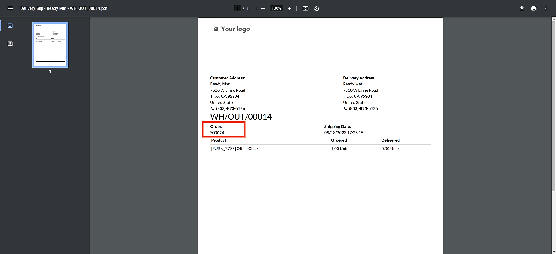Viewport: 556px width, 254px height.
Task: Click the Delivery Address phone number
Action: tap(363, 108)
